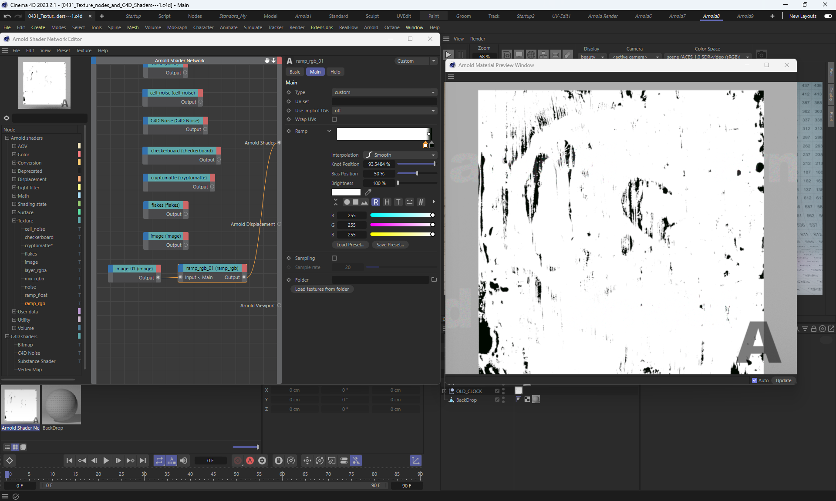
Task: Click the folder browse icon next to Folder field
Action: click(434, 280)
